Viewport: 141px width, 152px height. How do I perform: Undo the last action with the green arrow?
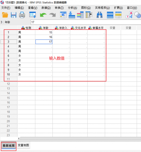(x=43, y=15)
